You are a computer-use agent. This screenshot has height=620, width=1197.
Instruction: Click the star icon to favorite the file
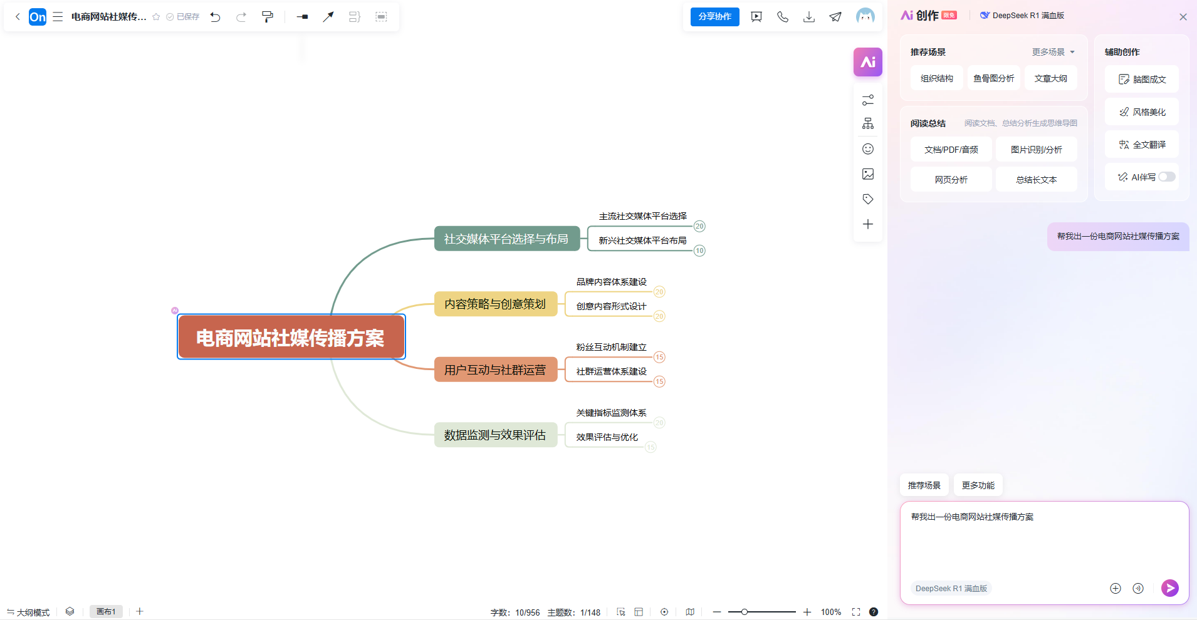coord(156,17)
